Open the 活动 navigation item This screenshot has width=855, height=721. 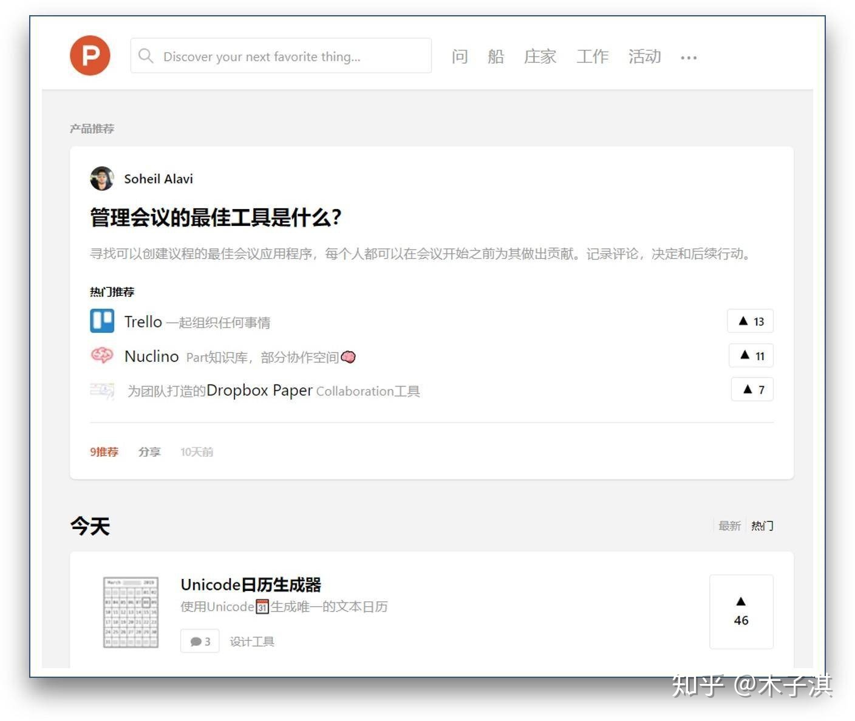644,56
